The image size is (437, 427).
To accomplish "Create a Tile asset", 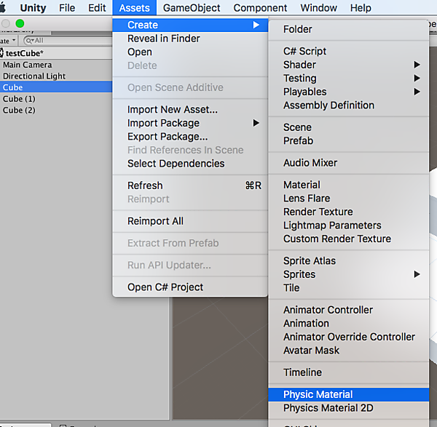I will point(348,288).
